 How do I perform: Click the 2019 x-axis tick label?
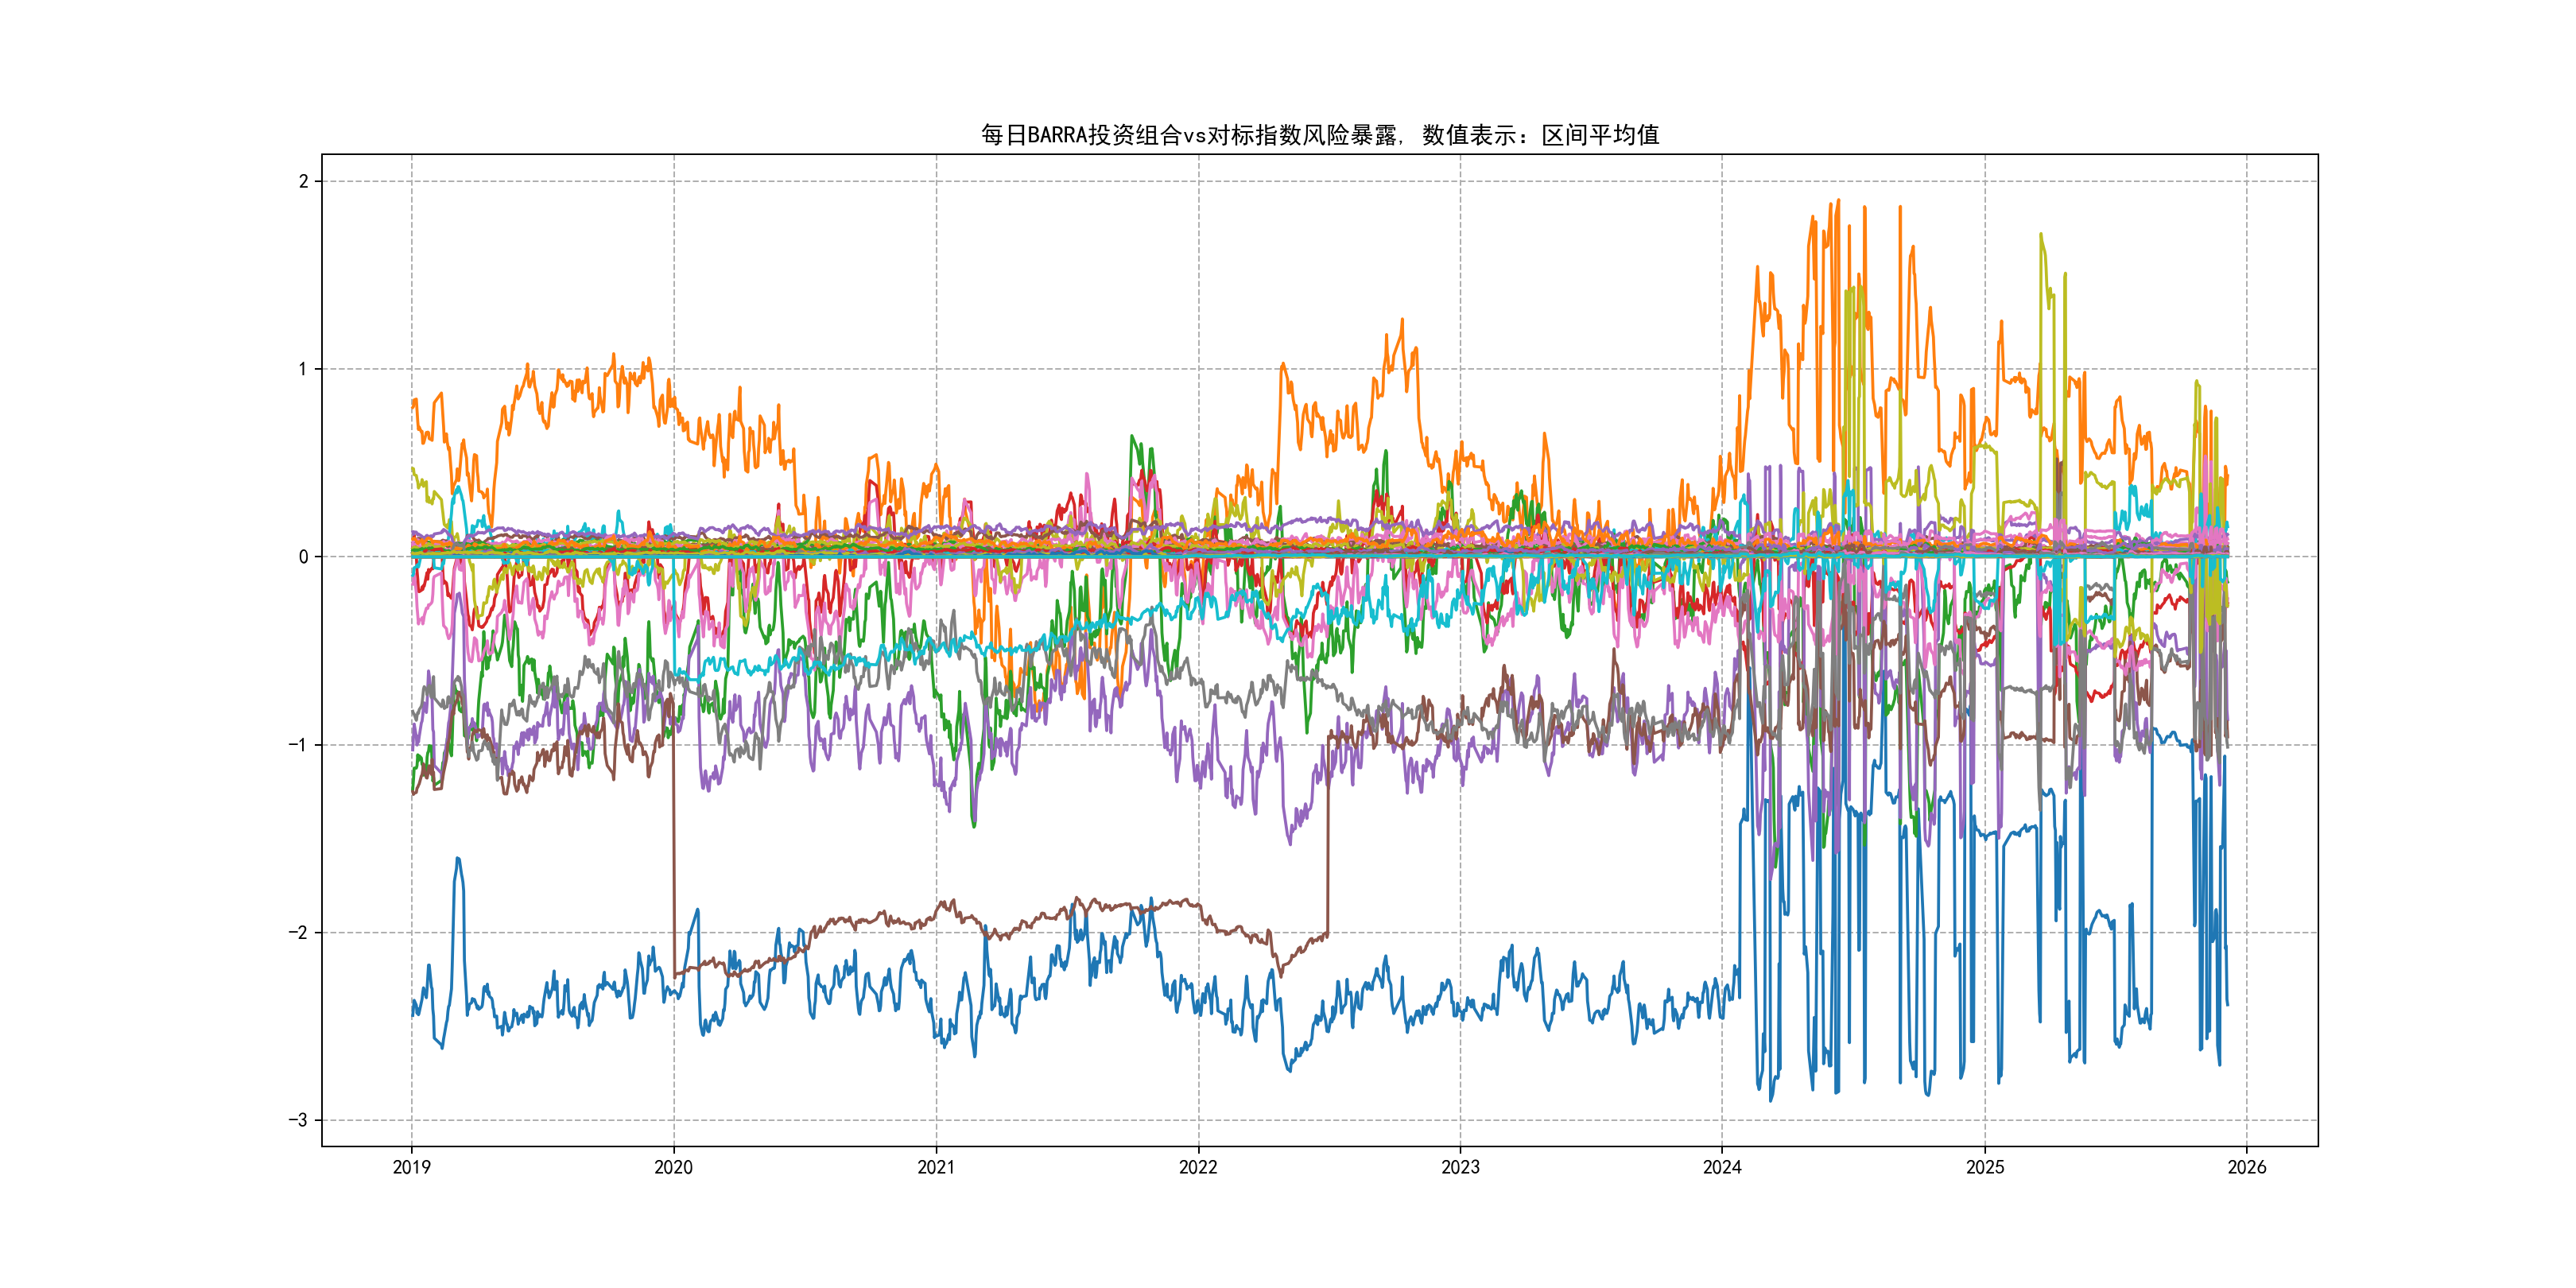(x=411, y=1167)
